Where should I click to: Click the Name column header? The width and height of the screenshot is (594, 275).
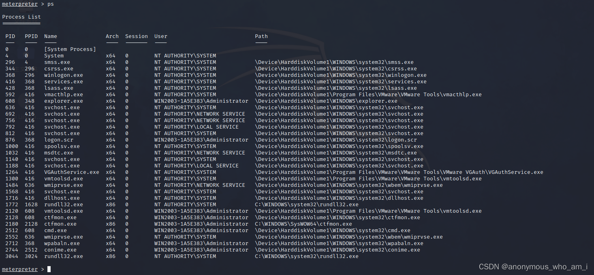pyautogui.click(x=51, y=36)
